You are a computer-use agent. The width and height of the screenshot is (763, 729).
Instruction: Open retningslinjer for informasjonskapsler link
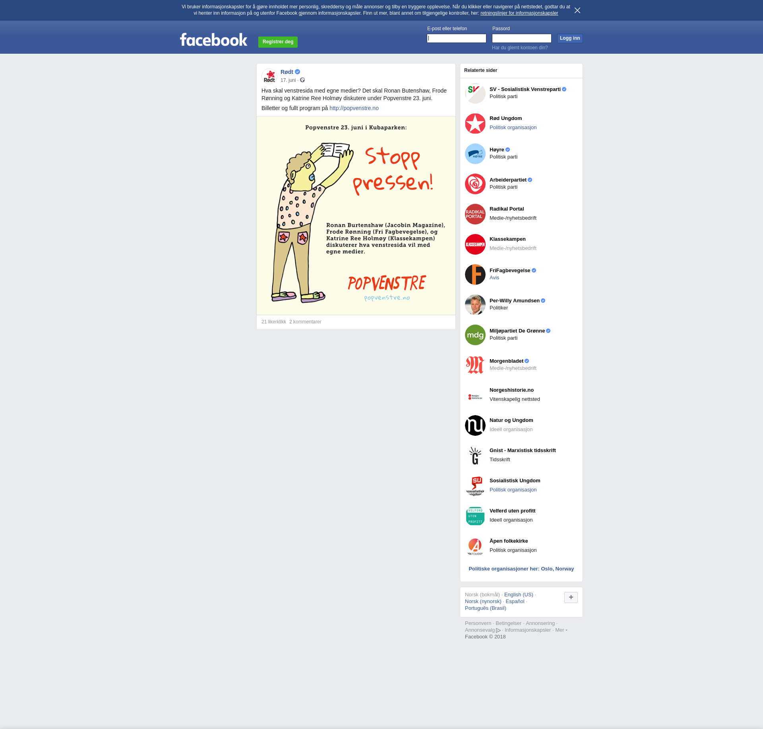point(519,13)
